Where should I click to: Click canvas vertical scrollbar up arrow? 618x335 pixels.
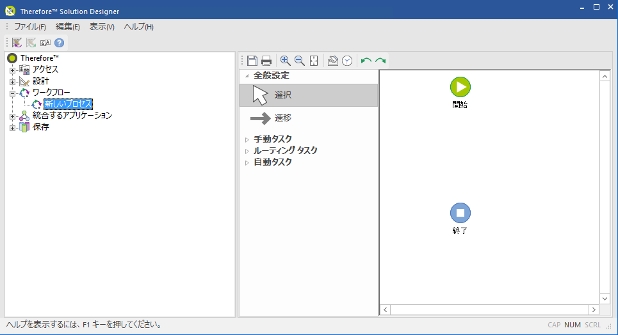click(605, 76)
